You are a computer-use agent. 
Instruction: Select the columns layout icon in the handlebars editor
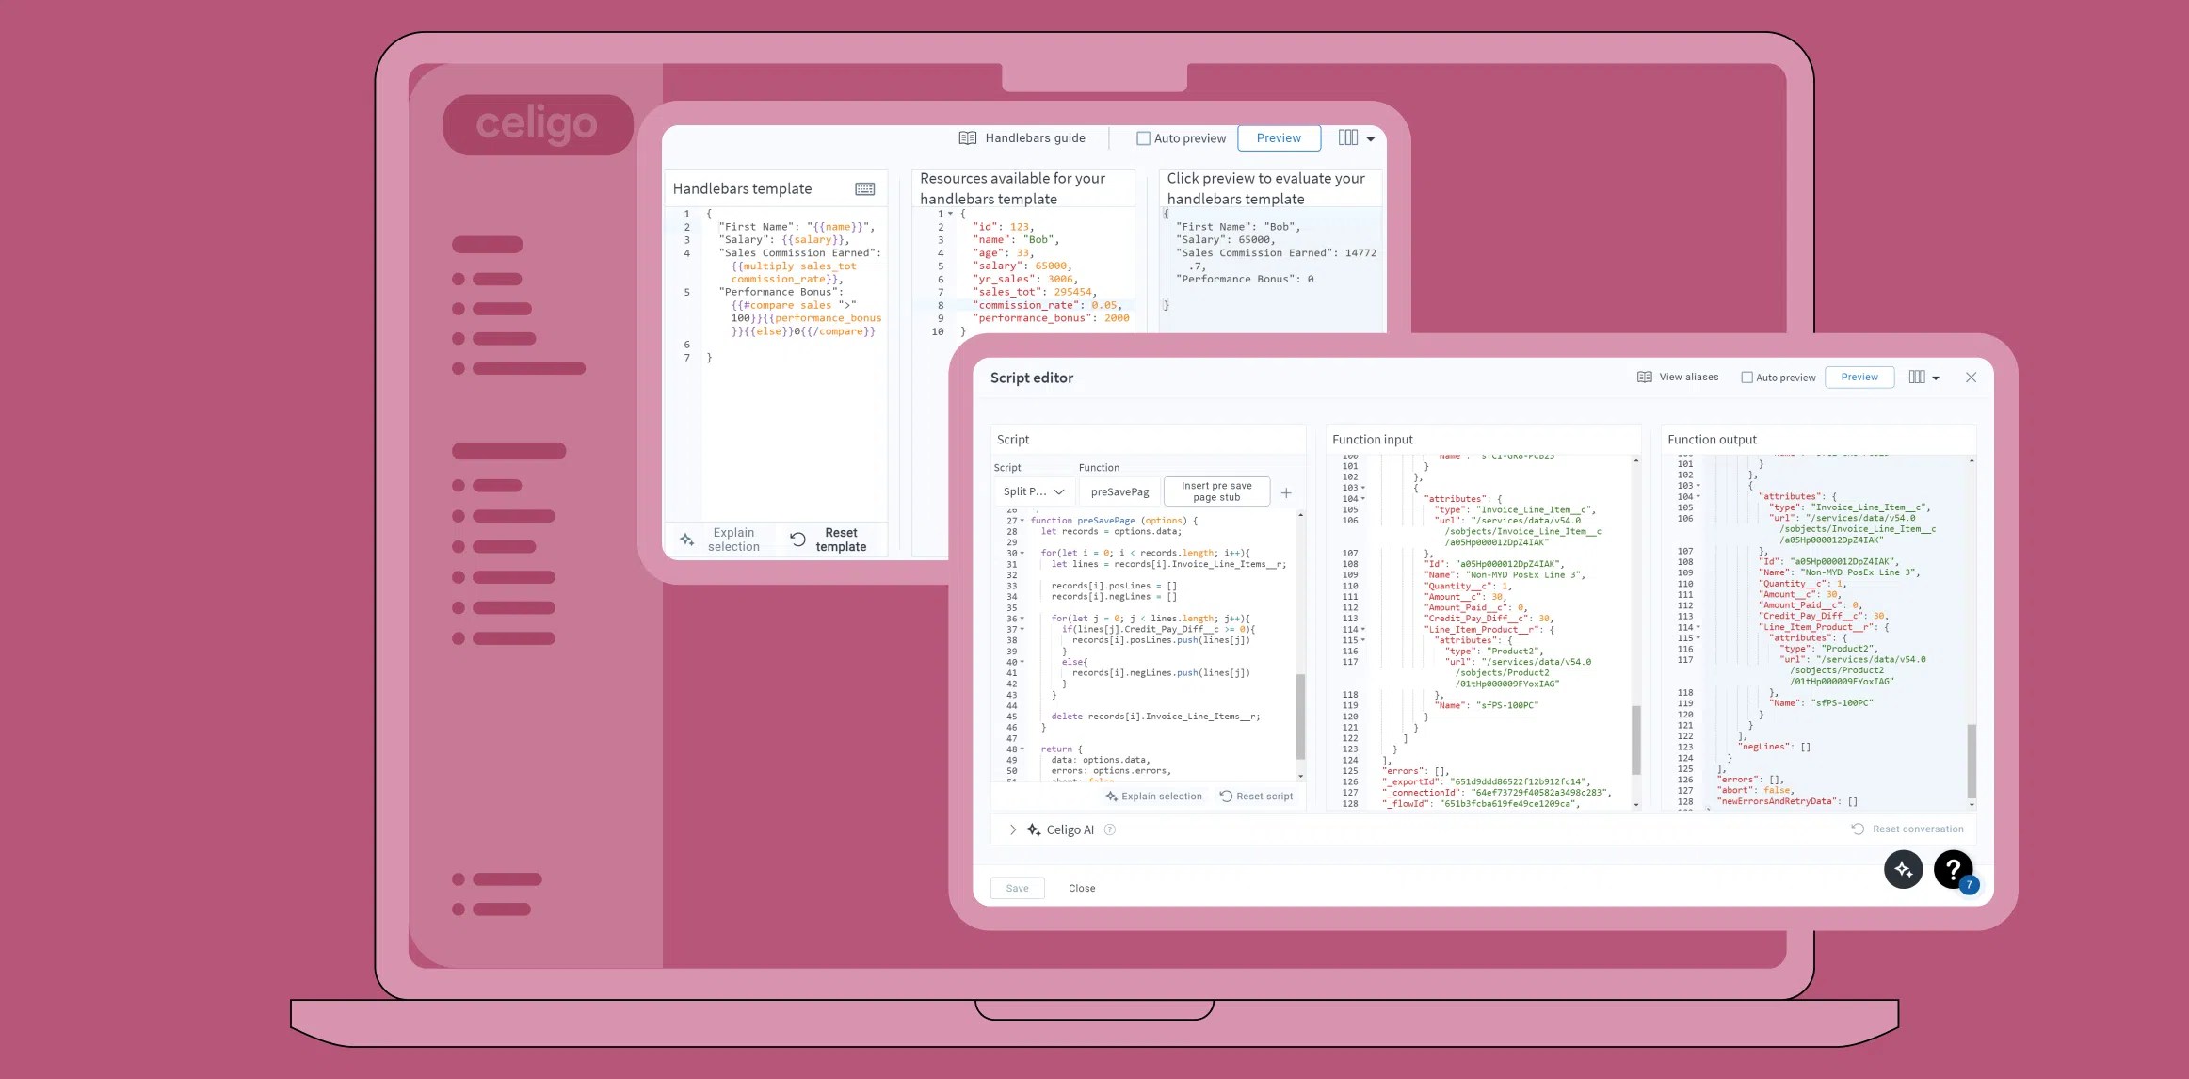[1348, 137]
